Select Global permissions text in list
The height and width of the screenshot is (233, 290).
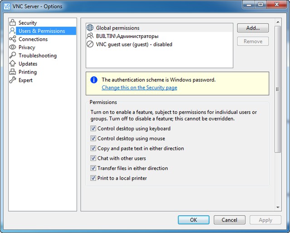(x=118, y=28)
